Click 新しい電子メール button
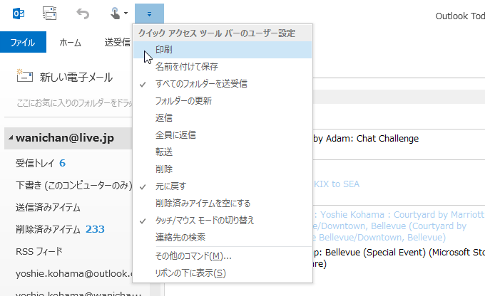Image resolution: width=485 pixels, height=296 pixels. [x=76, y=77]
